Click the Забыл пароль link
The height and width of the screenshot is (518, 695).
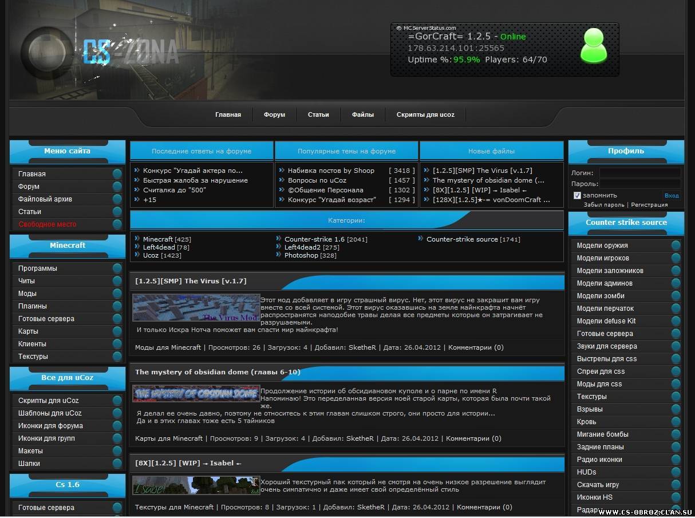[x=604, y=204]
